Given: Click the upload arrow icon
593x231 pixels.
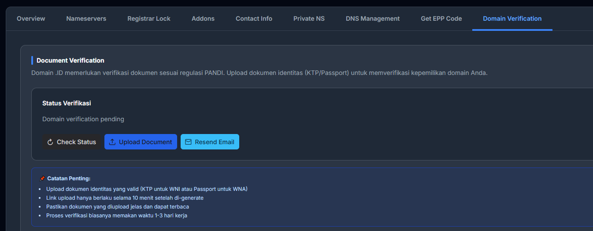Looking at the screenshot, I should tap(112, 142).
